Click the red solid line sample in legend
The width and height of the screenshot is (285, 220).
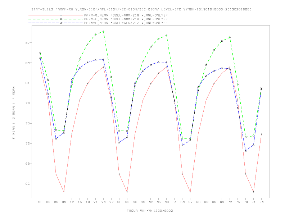56,15
